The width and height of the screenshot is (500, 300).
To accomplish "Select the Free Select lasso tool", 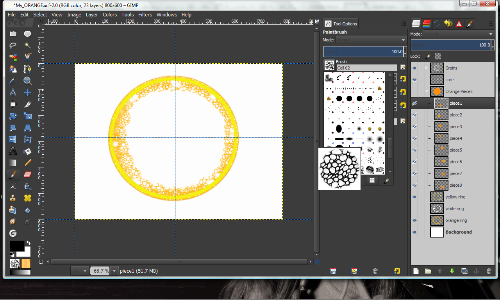I will click(13, 46).
